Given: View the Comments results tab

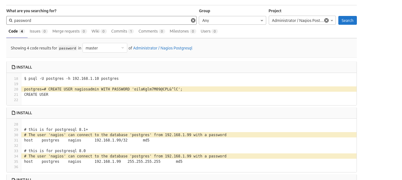Looking at the screenshot, I should 151,31.
